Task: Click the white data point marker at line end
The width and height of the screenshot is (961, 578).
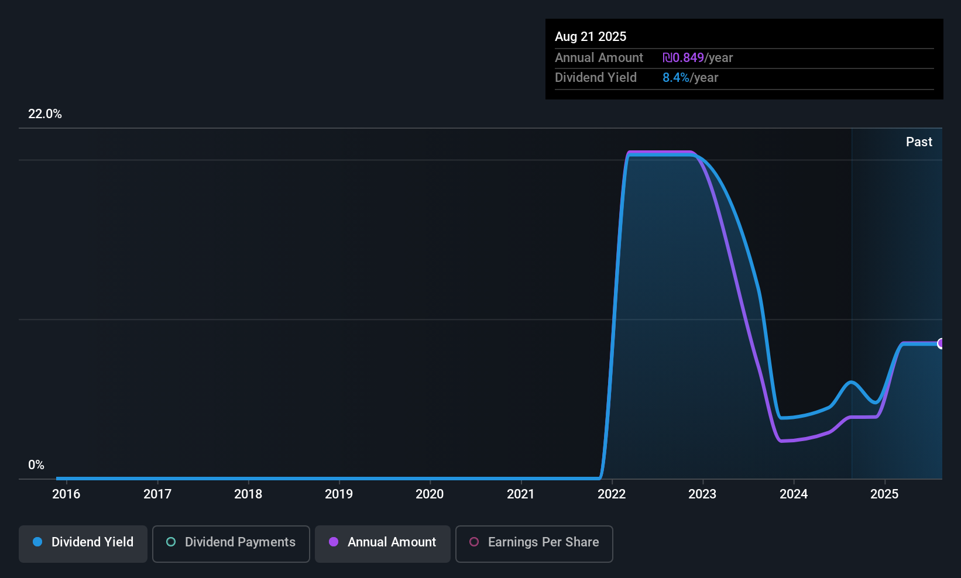Action: (x=941, y=343)
